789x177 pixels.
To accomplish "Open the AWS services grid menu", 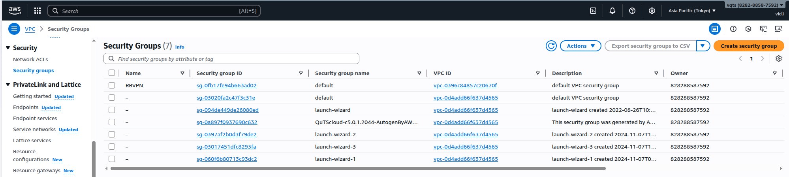I will [x=38, y=11].
